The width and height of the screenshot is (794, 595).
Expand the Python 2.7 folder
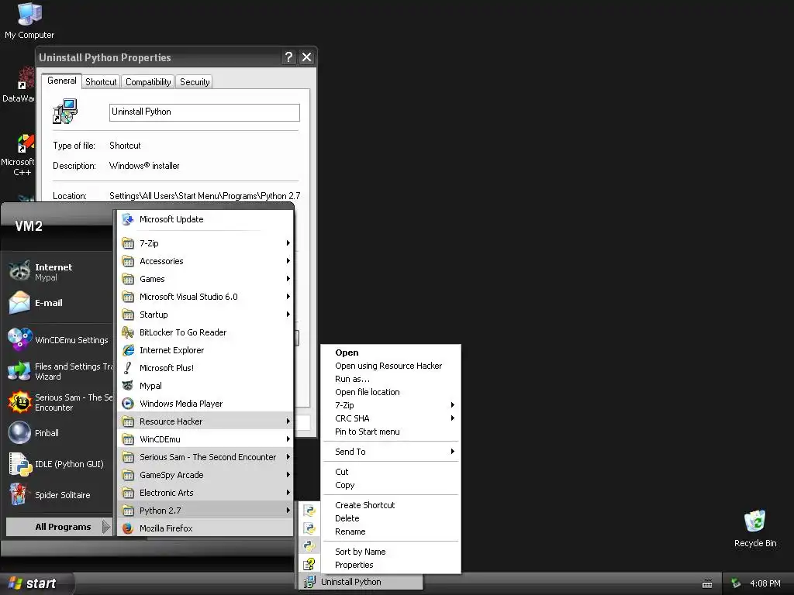(x=205, y=511)
